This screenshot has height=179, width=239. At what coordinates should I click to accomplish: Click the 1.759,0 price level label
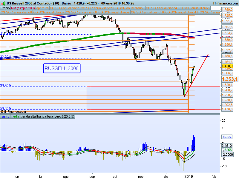(227, 10)
